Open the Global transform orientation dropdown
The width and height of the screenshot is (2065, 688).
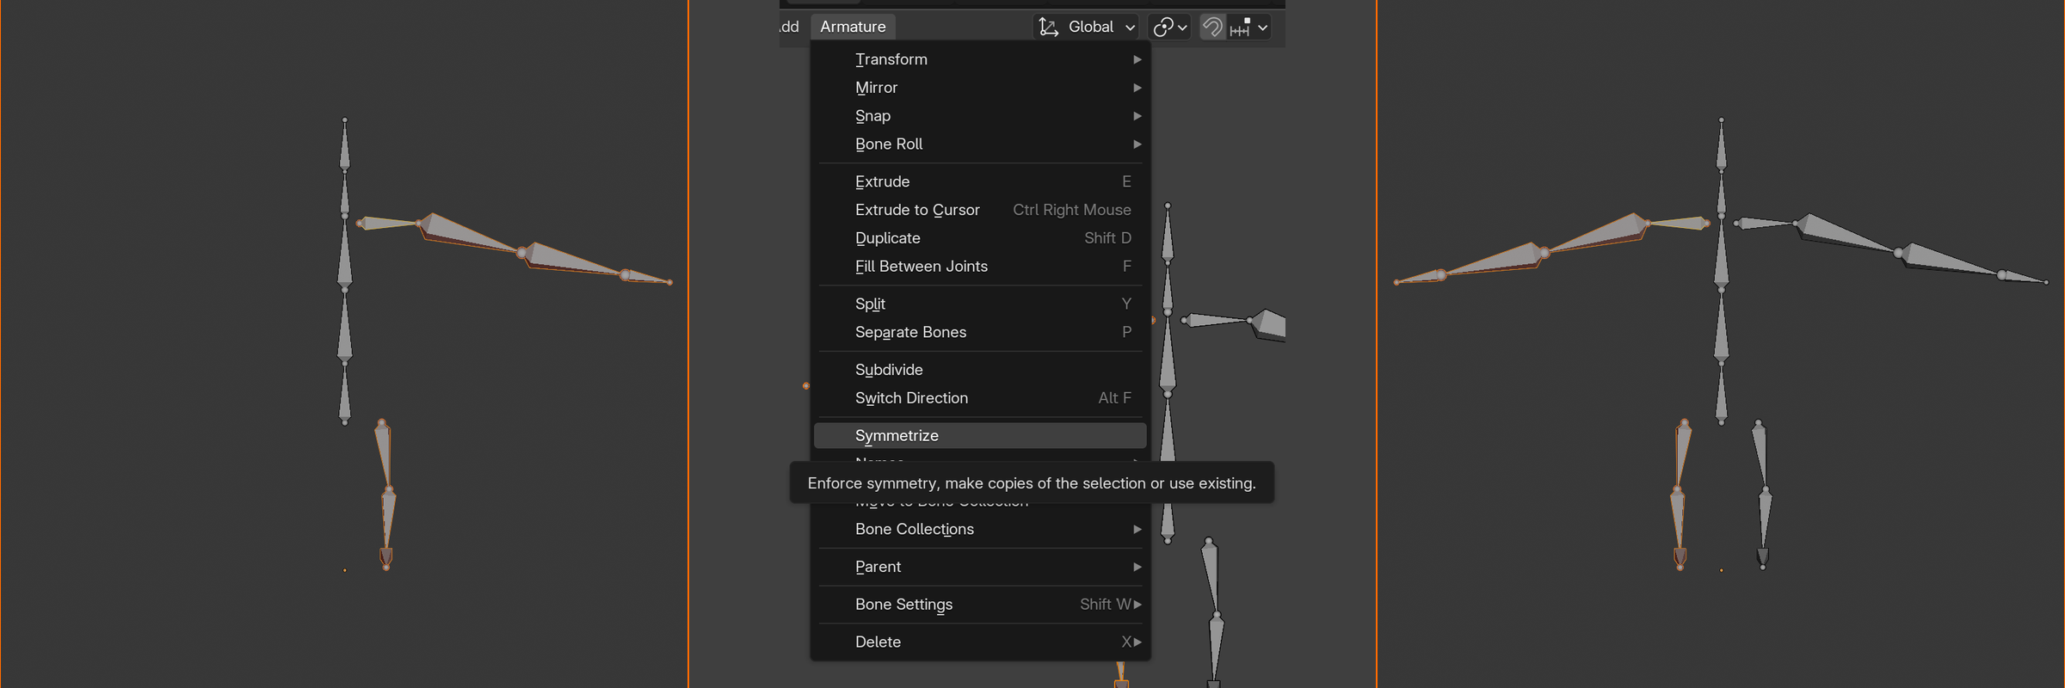tap(1087, 27)
